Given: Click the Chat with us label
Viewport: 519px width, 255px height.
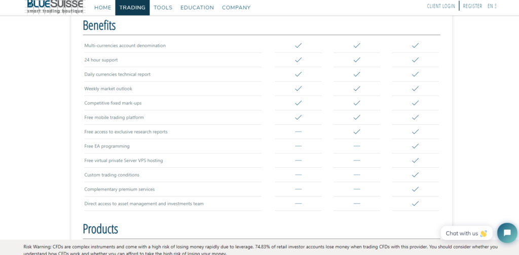Looking at the screenshot, I should (462, 234).
